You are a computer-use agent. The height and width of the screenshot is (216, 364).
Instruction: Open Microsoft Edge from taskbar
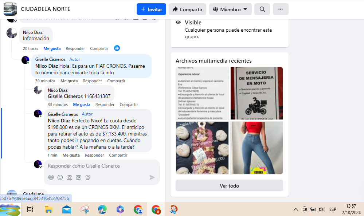point(102,209)
